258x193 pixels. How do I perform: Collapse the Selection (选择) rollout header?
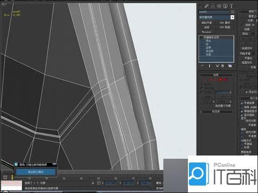[x=216, y=75]
